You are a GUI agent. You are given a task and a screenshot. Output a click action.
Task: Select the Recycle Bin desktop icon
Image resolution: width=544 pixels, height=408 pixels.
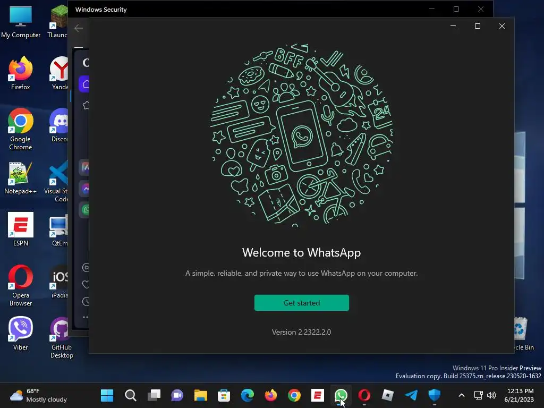(x=523, y=333)
